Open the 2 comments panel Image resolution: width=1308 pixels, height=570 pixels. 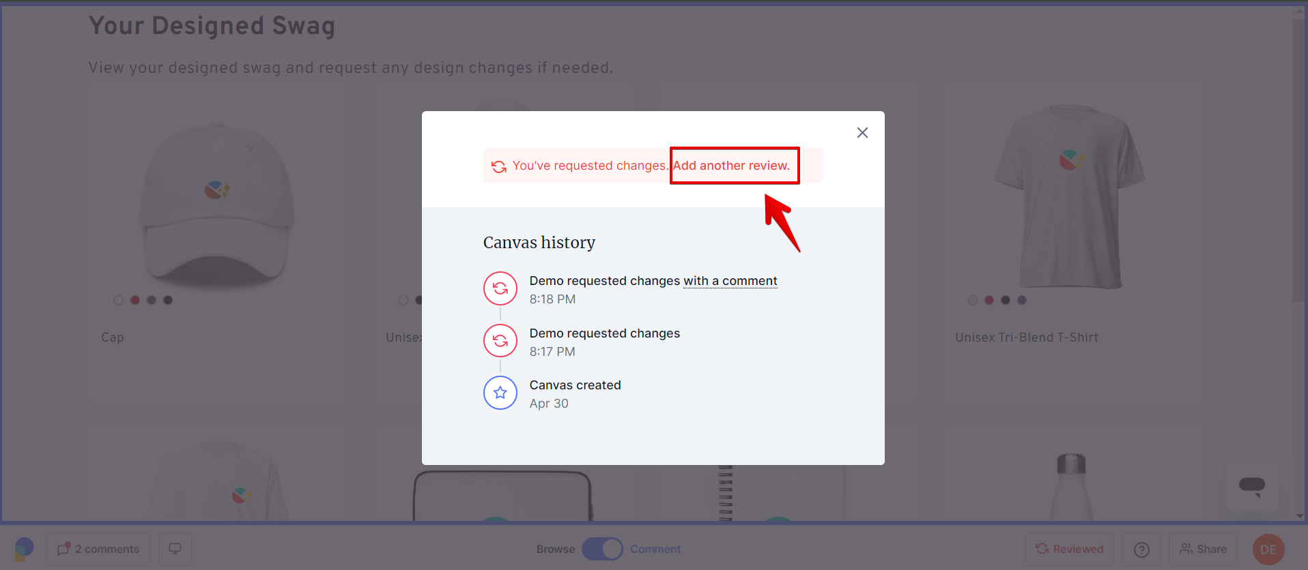click(98, 550)
